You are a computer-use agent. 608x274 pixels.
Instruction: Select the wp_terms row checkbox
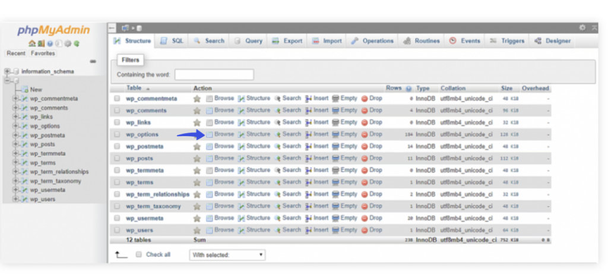click(117, 182)
